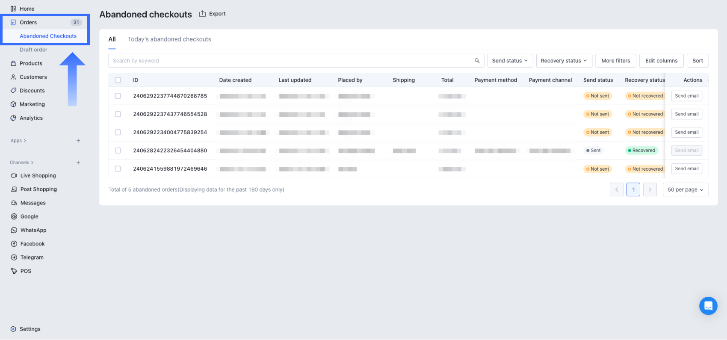This screenshot has width=727, height=340.
Task: Click Send email for the first order
Action: [686, 96]
